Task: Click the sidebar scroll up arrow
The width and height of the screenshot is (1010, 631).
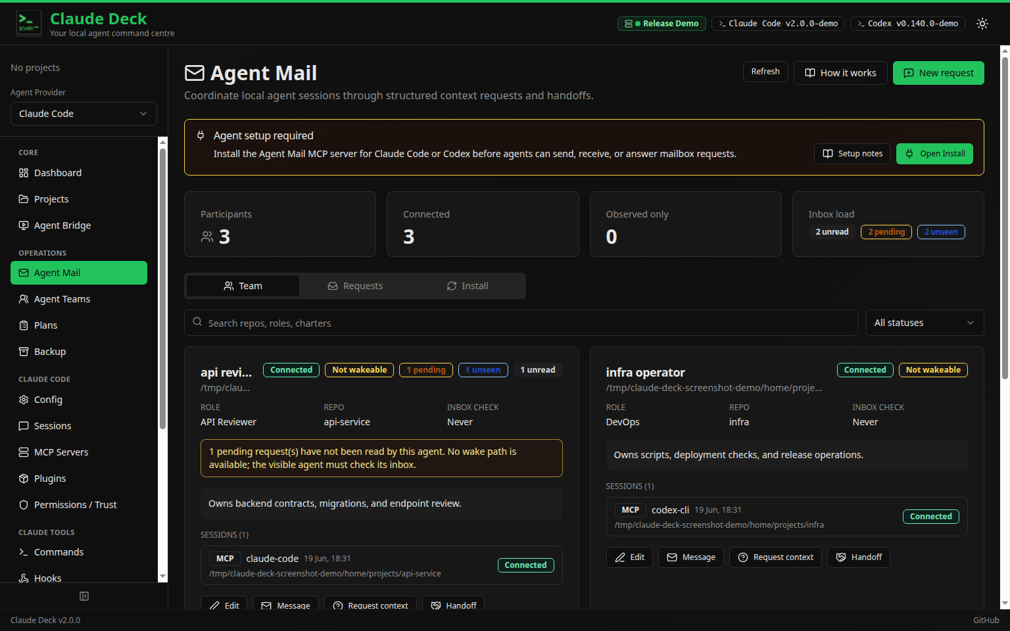Action: point(163,142)
